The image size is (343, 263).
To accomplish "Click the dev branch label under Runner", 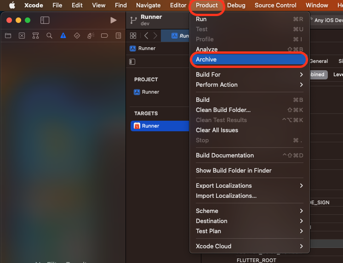I will [145, 23].
